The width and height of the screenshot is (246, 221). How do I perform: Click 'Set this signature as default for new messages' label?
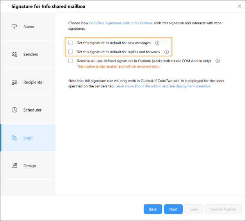click(x=114, y=43)
